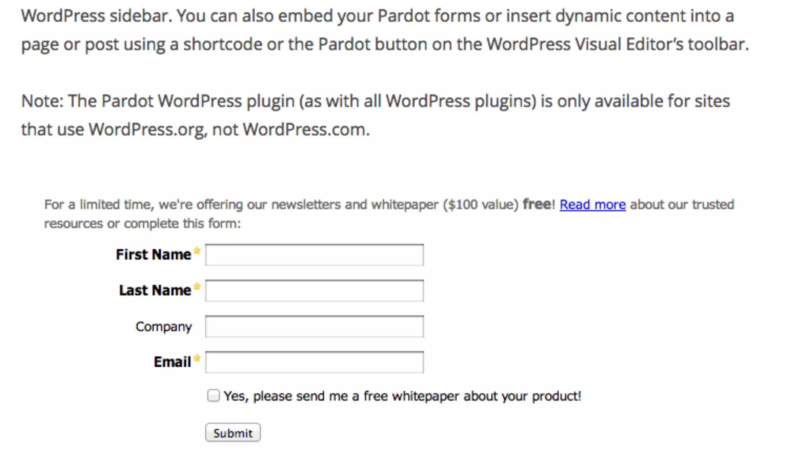Screen dimensions: 807x454
Task: Focus the Company input field
Action: coord(314,327)
